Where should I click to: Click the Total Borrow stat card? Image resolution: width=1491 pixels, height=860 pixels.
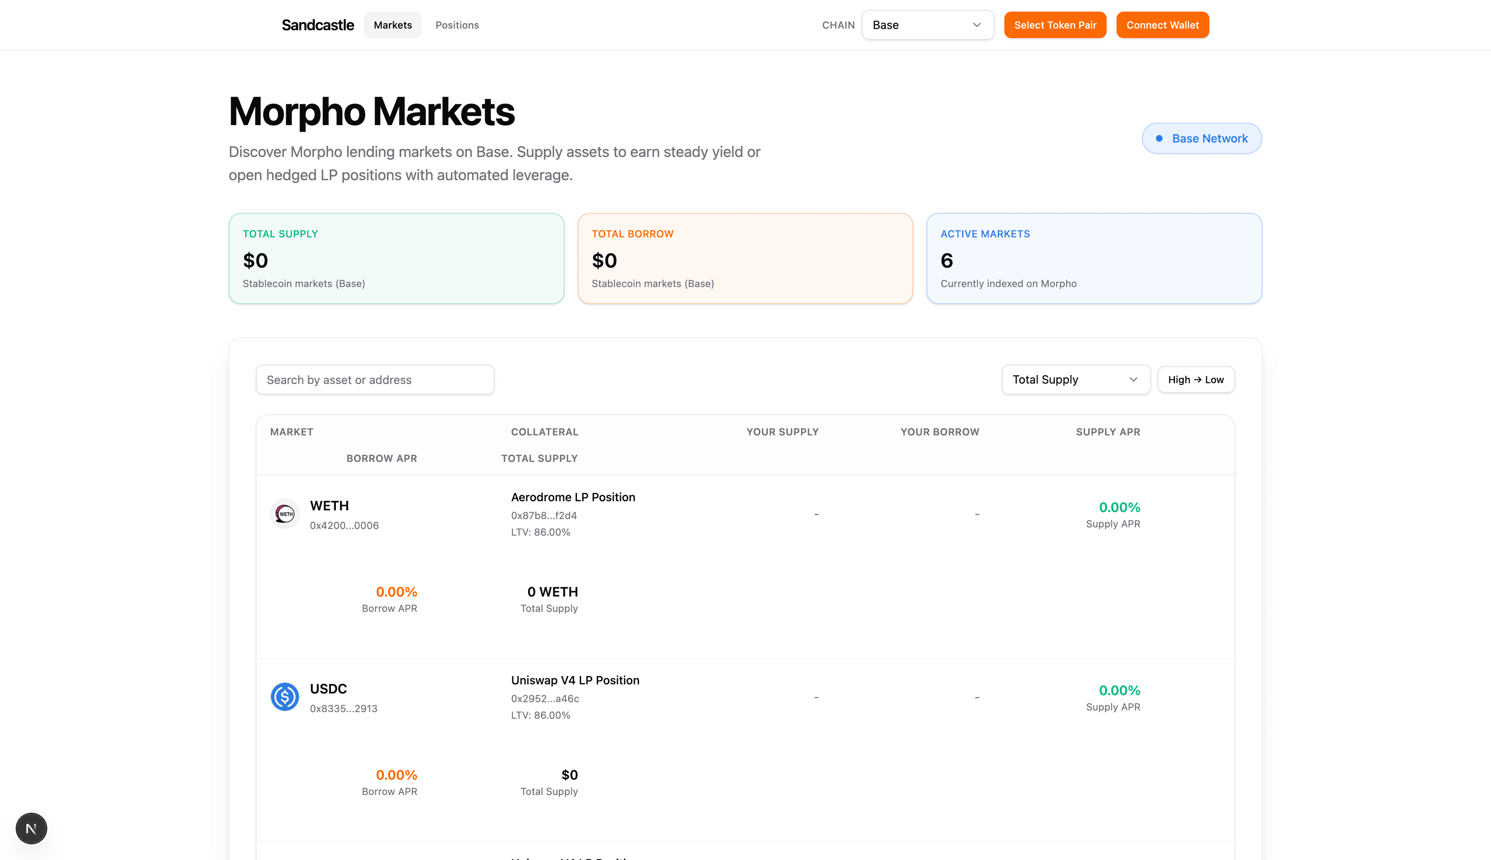(745, 259)
